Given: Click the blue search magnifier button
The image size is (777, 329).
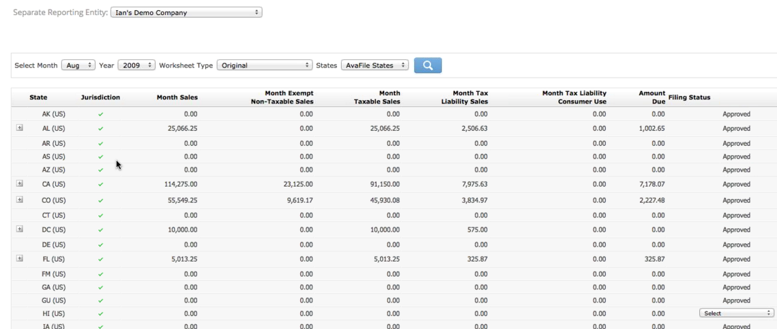Looking at the screenshot, I should (x=428, y=65).
